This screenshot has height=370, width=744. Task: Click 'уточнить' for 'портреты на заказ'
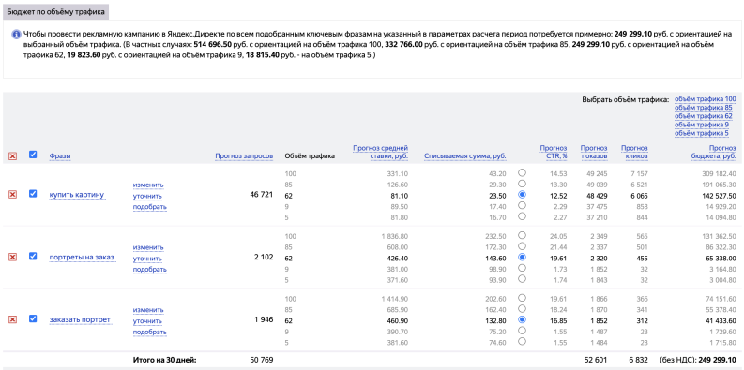(x=147, y=259)
